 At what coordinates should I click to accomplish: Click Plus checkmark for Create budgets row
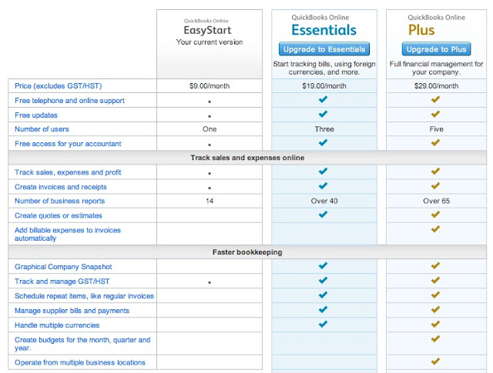coord(436,338)
